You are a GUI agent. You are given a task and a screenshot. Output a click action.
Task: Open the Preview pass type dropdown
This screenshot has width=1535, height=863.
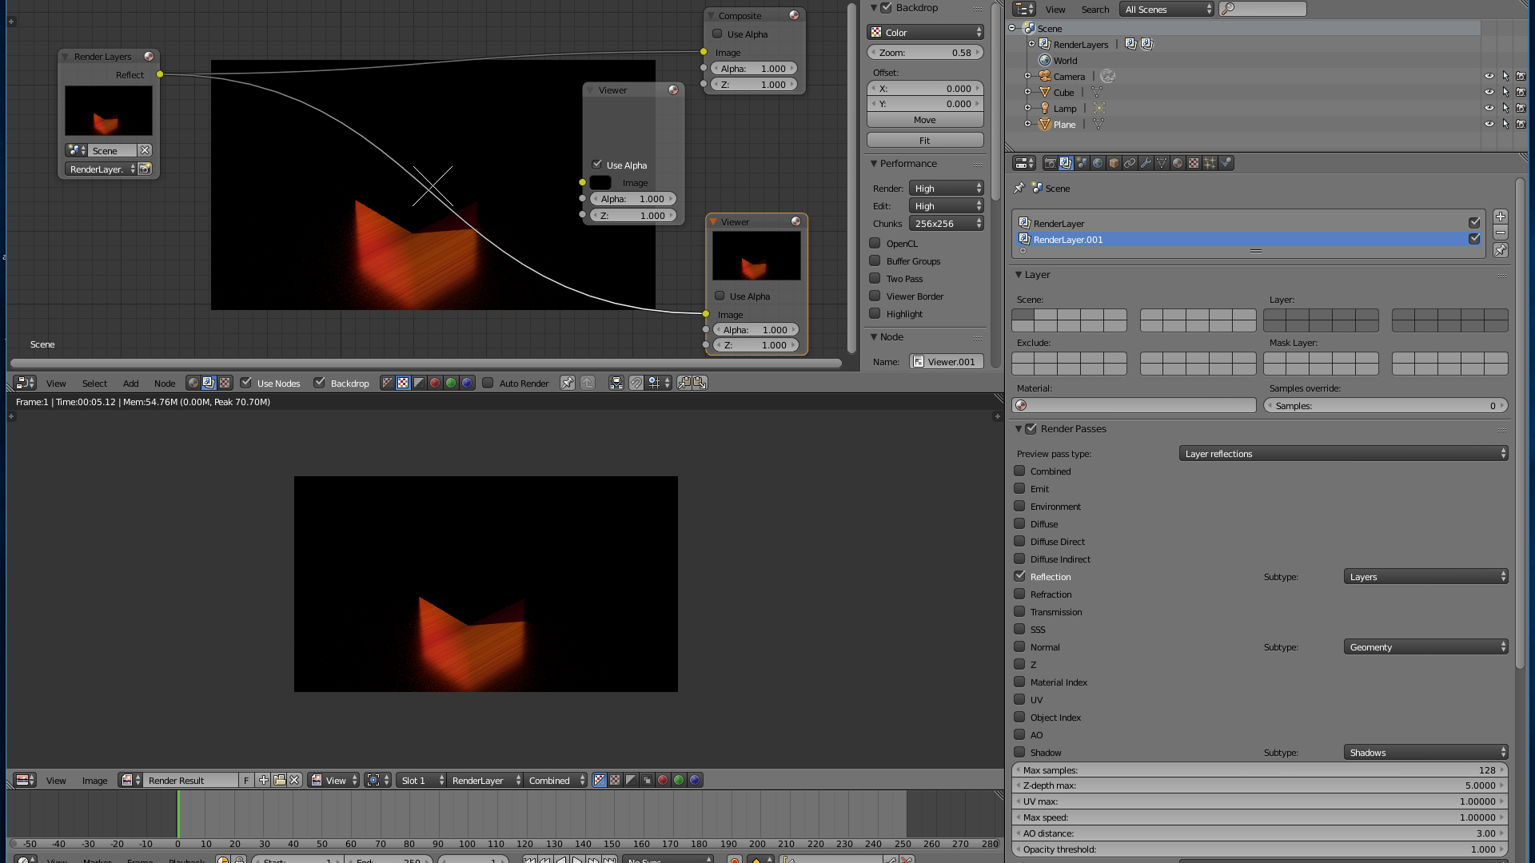click(1343, 454)
